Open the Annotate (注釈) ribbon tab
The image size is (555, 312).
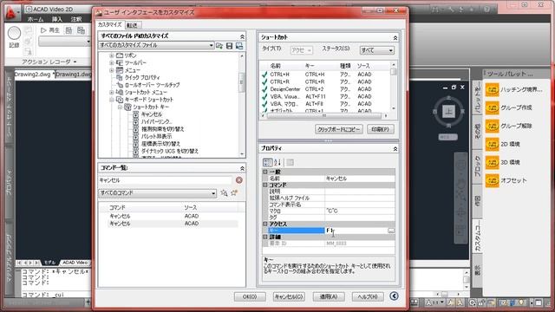76,19
